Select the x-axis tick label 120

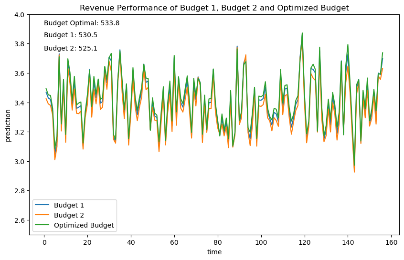click(x=305, y=242)
